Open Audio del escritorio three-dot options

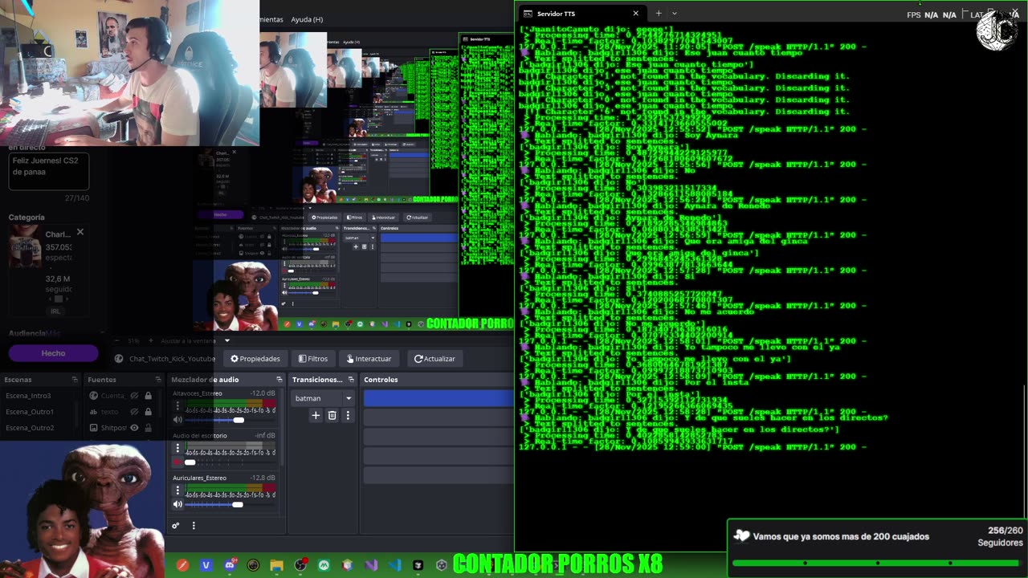[x=177, y=449]
